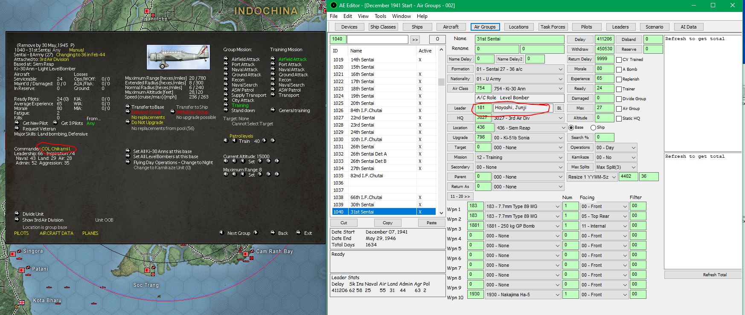Enable CV Trained checkbox
The width and height of the screenshot is (745, 315).
619,60
